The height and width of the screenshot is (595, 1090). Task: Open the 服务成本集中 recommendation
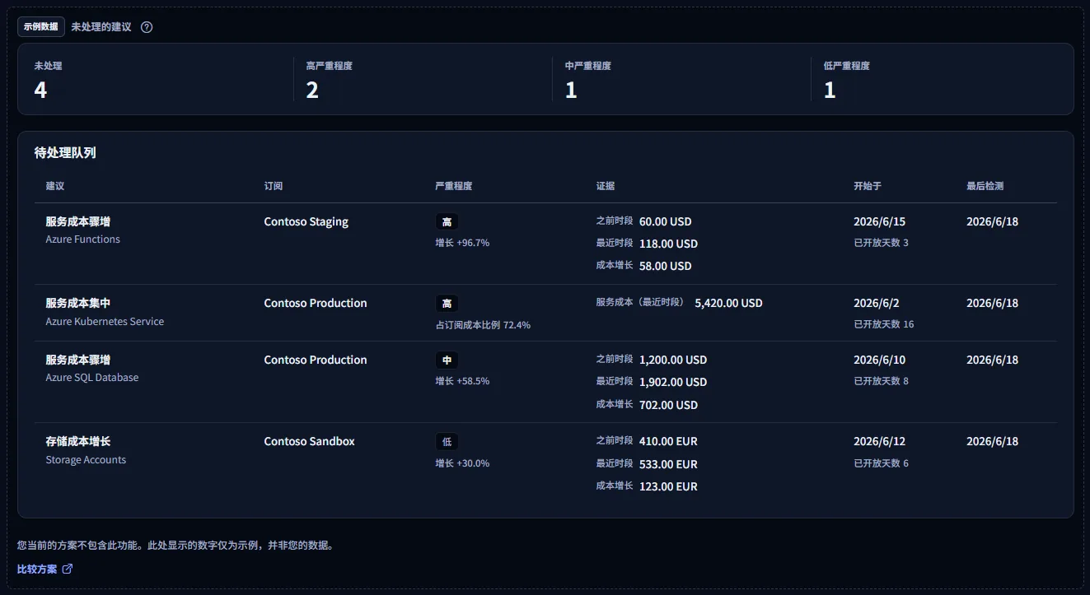[x=78, y=303]
